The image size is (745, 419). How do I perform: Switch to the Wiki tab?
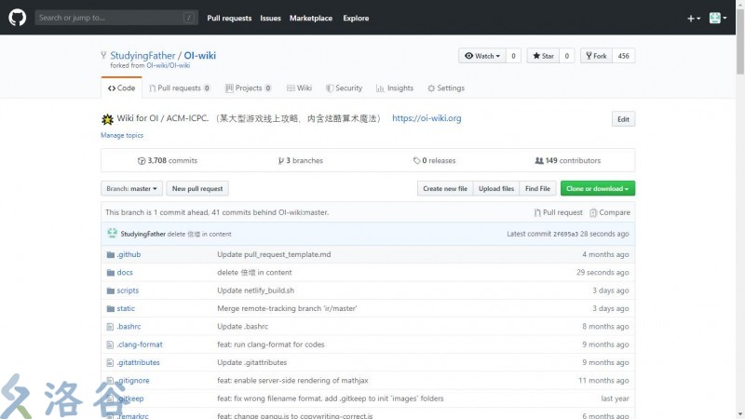coord(299,88)
